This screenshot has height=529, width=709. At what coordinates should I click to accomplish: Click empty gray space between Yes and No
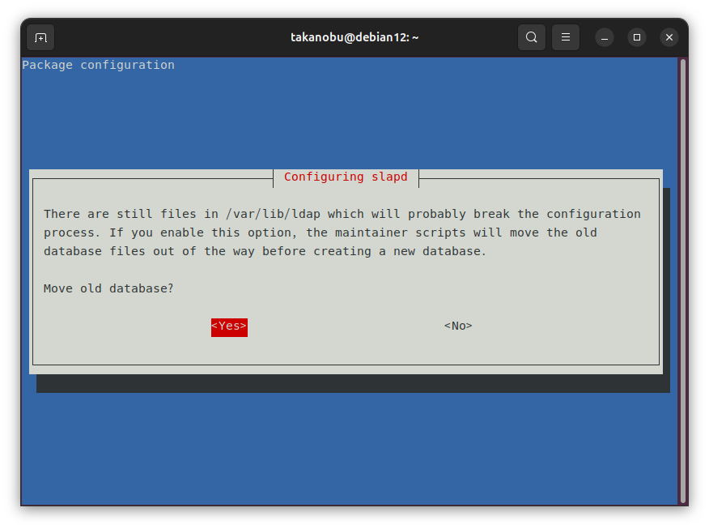[344, 326]
